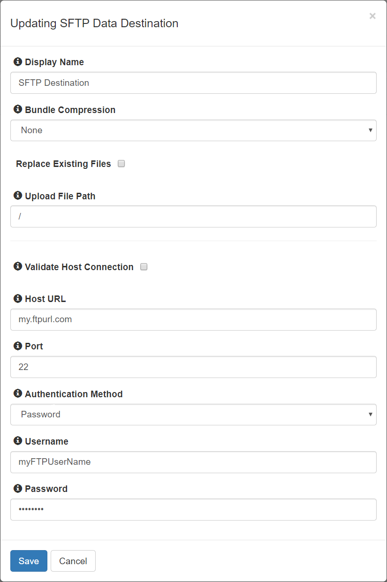The width and height of the screenshot is (387, 582).
Task: Open the Bundle Compression dropdown
Action: [193, 130]
